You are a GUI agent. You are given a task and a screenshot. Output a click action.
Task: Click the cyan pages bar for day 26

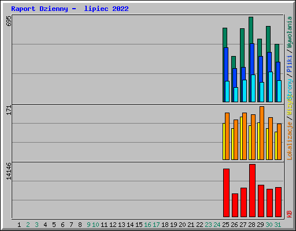pos(236,95)
